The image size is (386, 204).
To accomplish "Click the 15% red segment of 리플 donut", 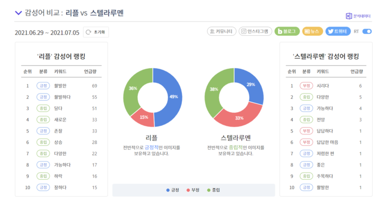I will [x=144, y=117].
